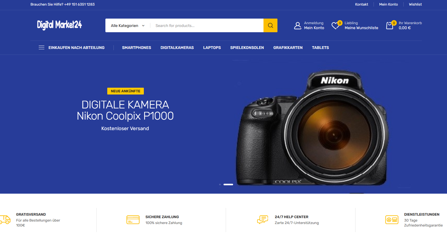Open the Smartphones menu item

coord(136,48)
